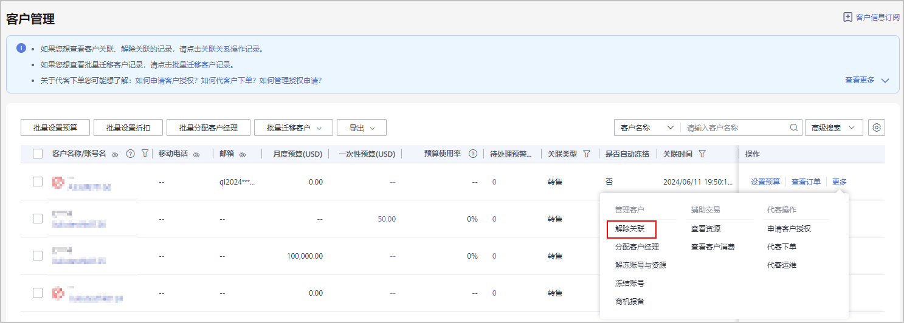Click the filter icon beside 客户名称/账号名

145,154
